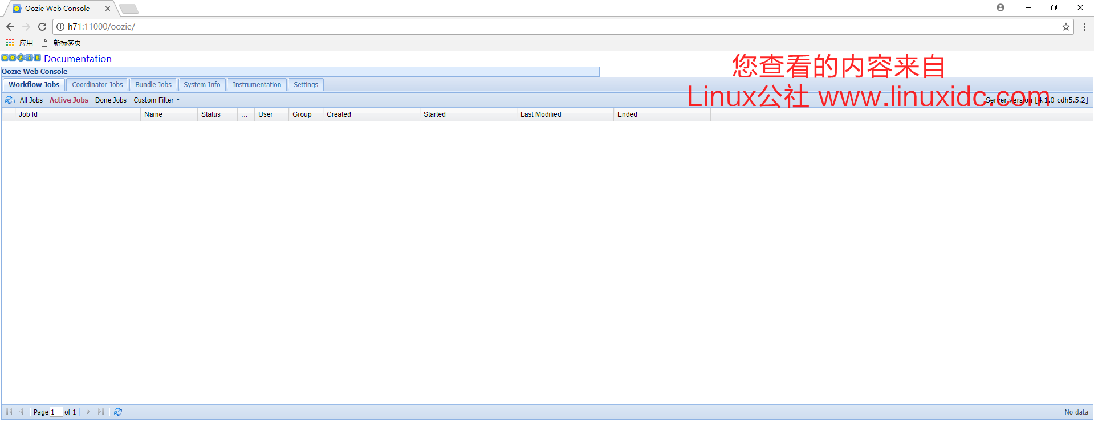Show Done Jobs filter
The height and width of the screenshot is (422, 1094).
[111, 100]
